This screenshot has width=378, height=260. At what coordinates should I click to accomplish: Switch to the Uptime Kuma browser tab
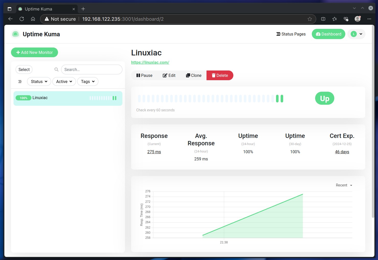coord(47,9)
